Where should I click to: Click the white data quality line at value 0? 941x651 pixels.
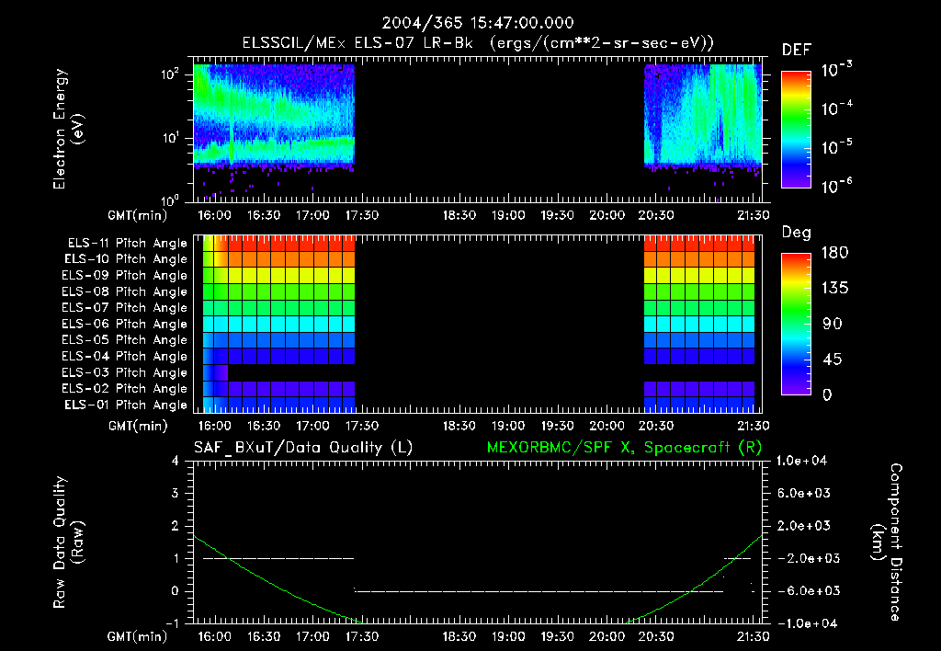tap(539, 591)
